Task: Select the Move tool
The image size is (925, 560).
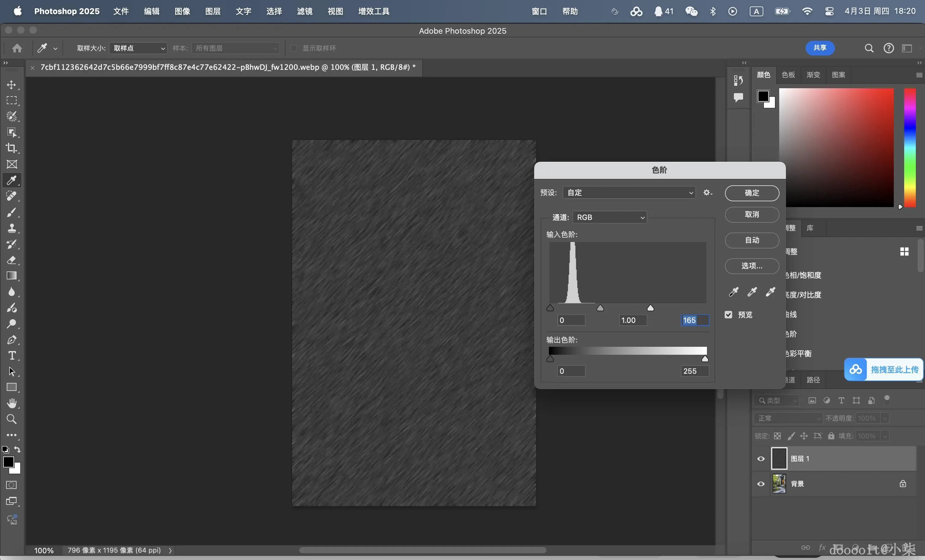Action: 12,85
